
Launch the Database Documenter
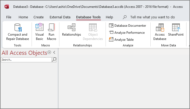pyautogui.click(x=128, y=26)
